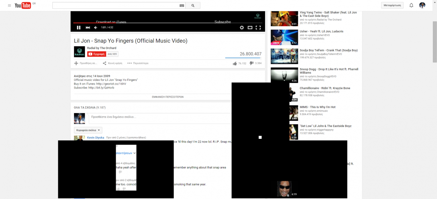Viewport: 437px width, 199px height.
Task: Click the add public comment field
Action: coord(160,118)
